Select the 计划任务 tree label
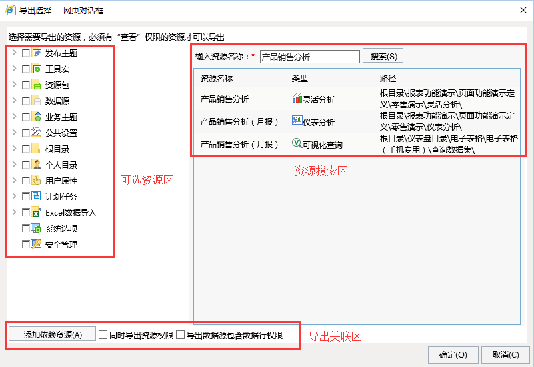 coord(61,197)
